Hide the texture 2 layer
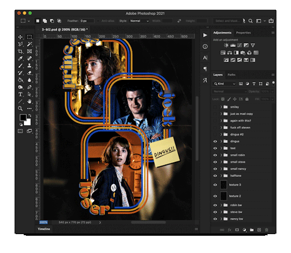This screenshot has height=253, width=291. point(215,196)
